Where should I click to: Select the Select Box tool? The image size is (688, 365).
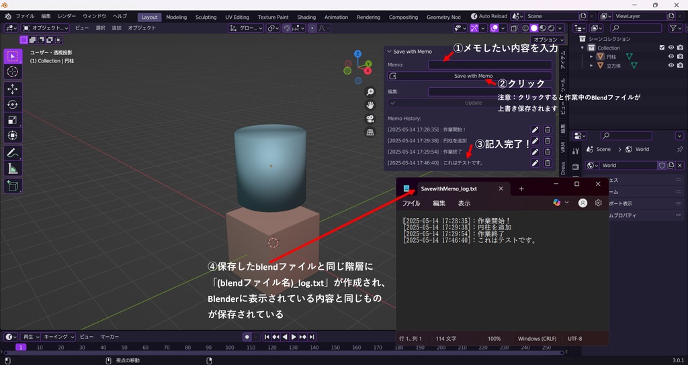pos(13,56)
